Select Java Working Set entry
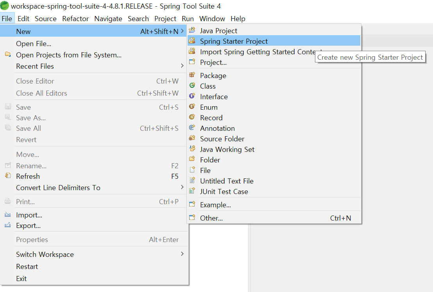Image resolution: width=433 pixels, height=292 pixels. pyautogui.click(x=274, y=149)
